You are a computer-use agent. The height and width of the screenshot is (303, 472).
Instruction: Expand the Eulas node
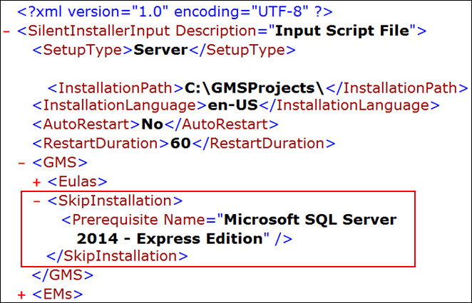37,182
